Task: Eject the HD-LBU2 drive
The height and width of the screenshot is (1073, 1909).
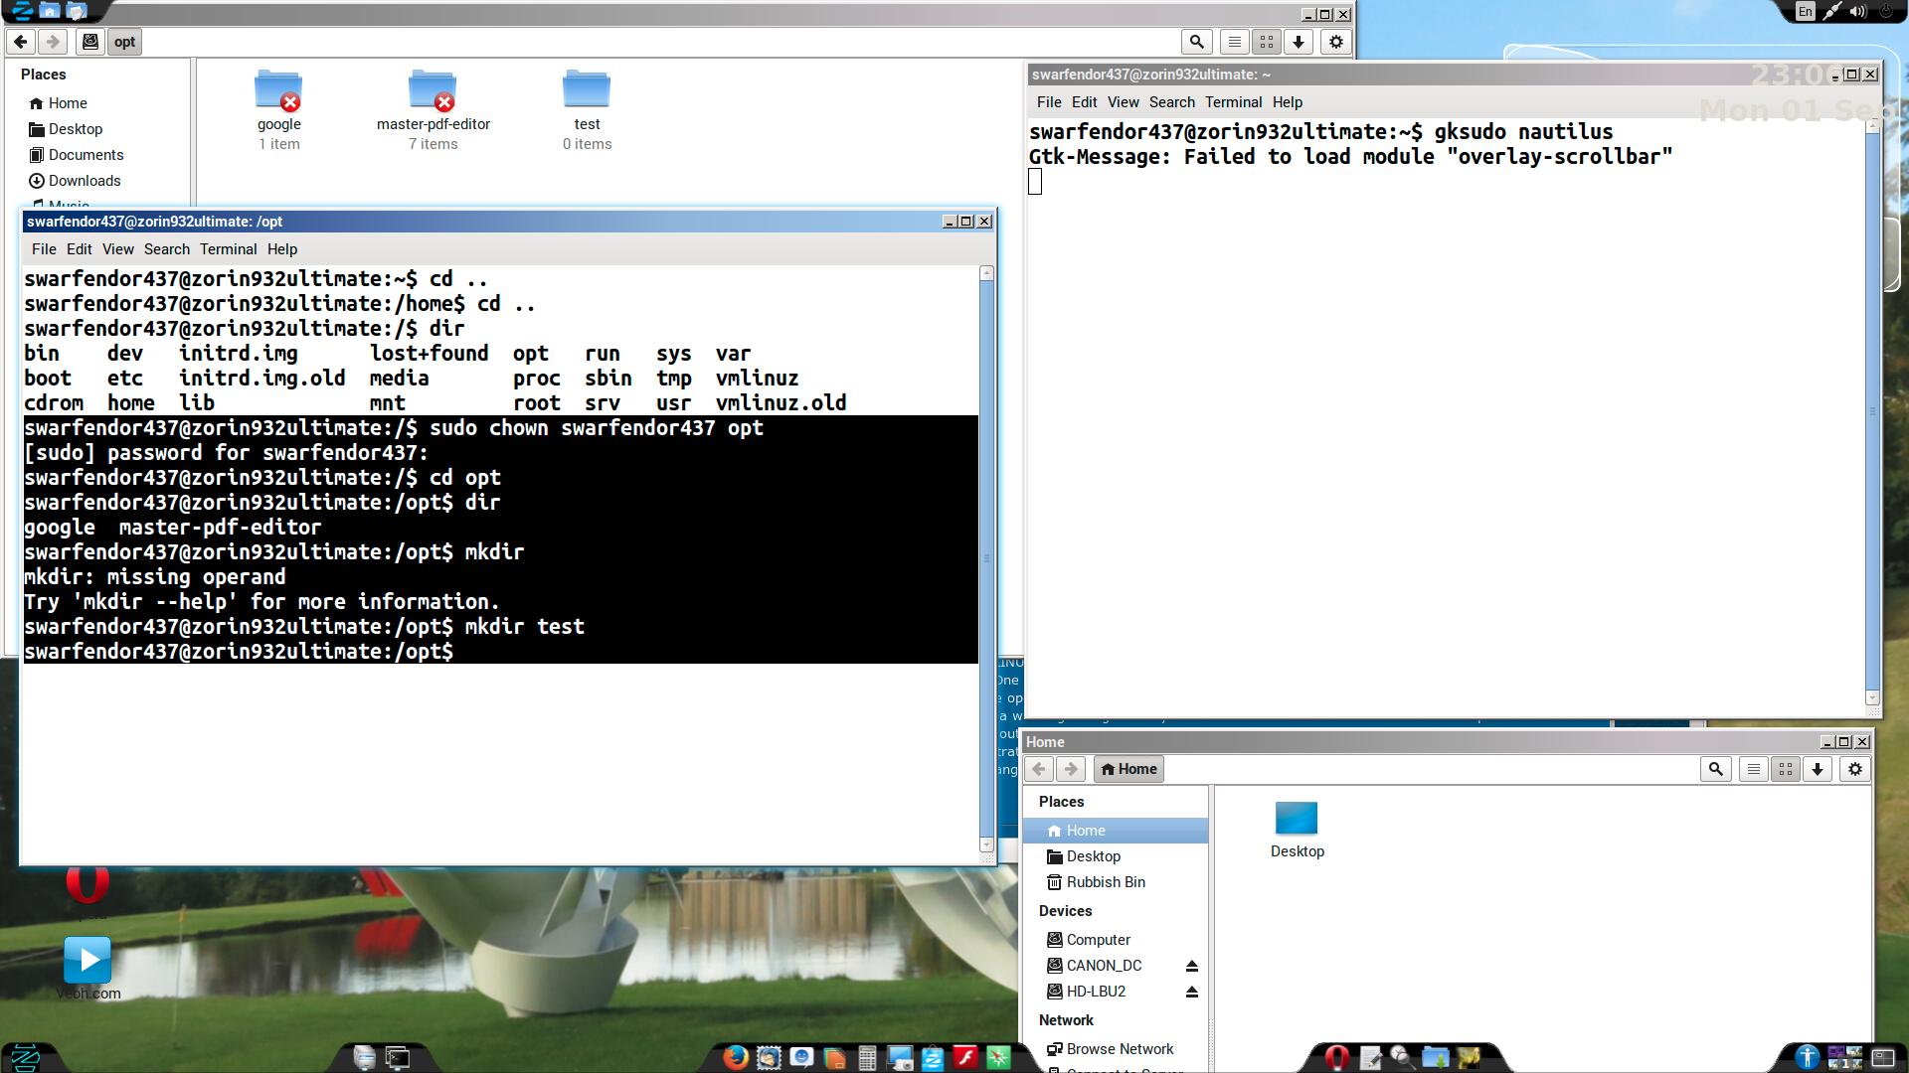Action: point(1191,992)
